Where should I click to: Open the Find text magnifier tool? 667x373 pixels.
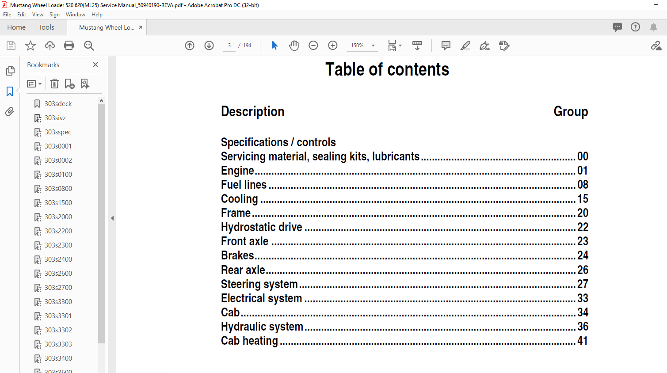[x=89, y=46]
